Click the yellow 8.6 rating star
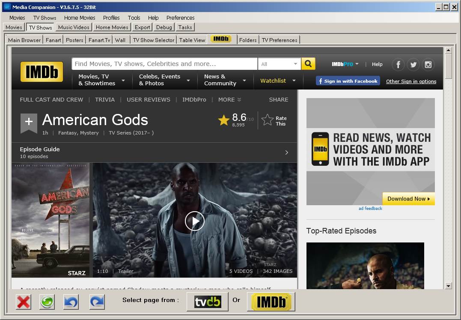 (223, 120)
